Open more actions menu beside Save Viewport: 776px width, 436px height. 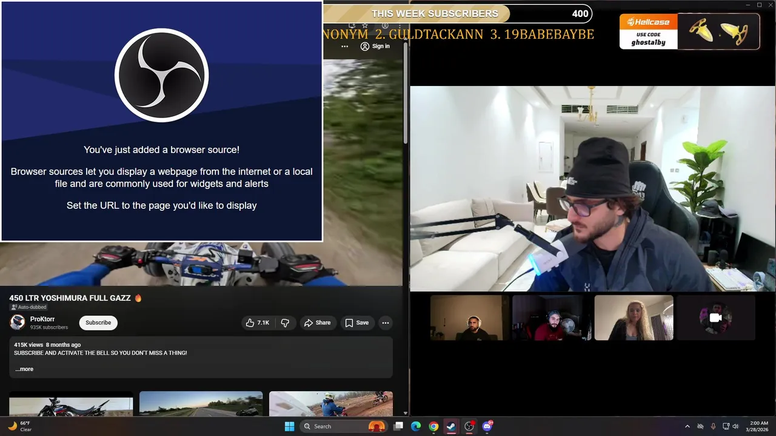tap(386, 323)
